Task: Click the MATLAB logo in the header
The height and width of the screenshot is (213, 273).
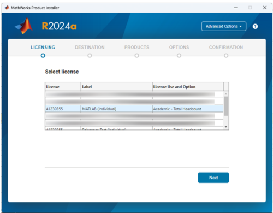Action: pos(24,26)
